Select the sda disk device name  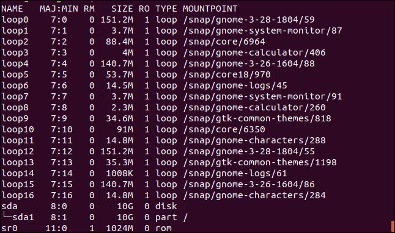(x=9, y=206)
